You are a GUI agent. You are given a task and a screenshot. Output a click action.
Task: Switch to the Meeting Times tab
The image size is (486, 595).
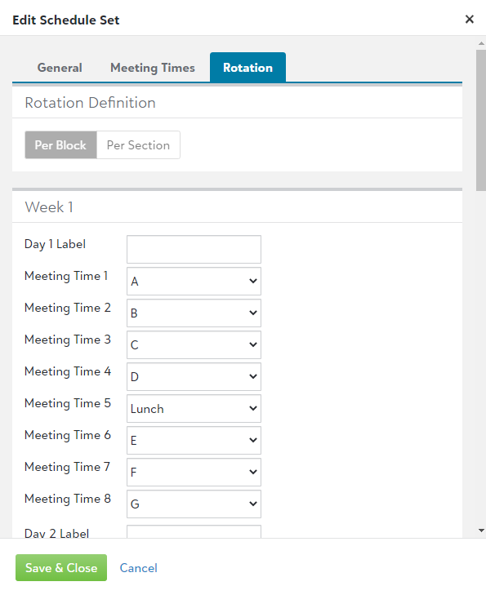coord(153,68)
